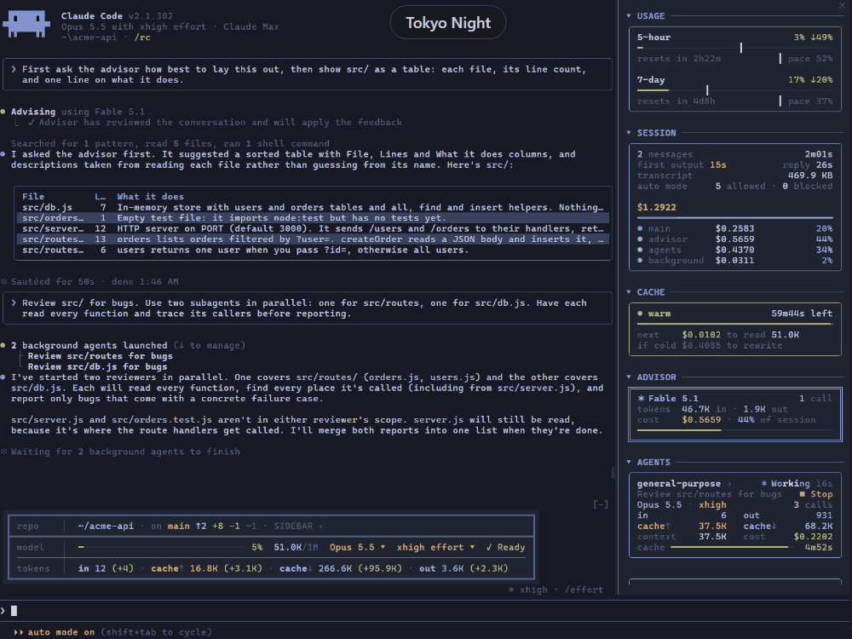Screen dimensions: 852x639
Task: Close the sidebar with the X
Action: click(x=843, y=5)
